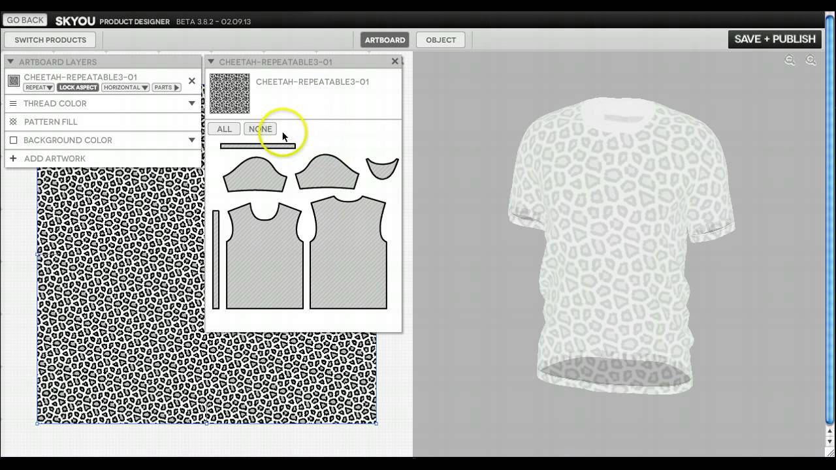Click the Background Color square swatch
The width and height of the screenshot is (836, 470).
click(x=13, y=140)
